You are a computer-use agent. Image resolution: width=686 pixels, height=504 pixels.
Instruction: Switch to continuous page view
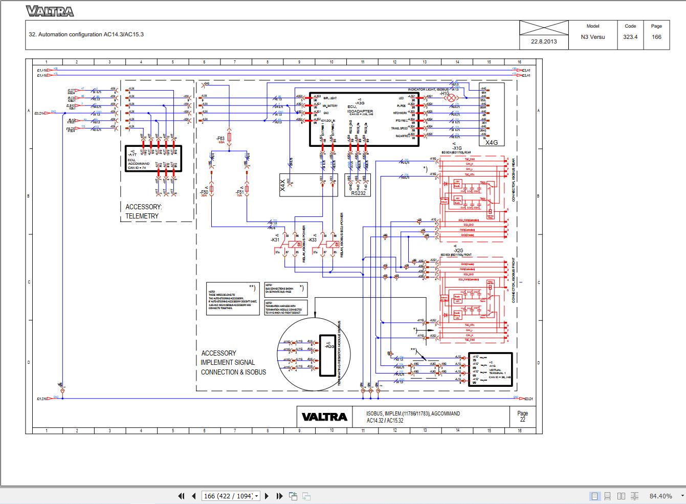608,496
